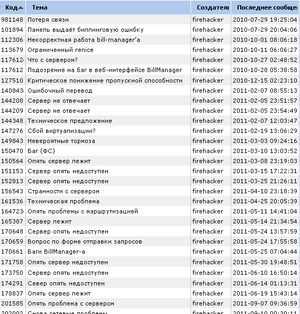Select the 'Странности с сервером' row
Viewport: 300px width, 314px height.
tap(150, 191)
